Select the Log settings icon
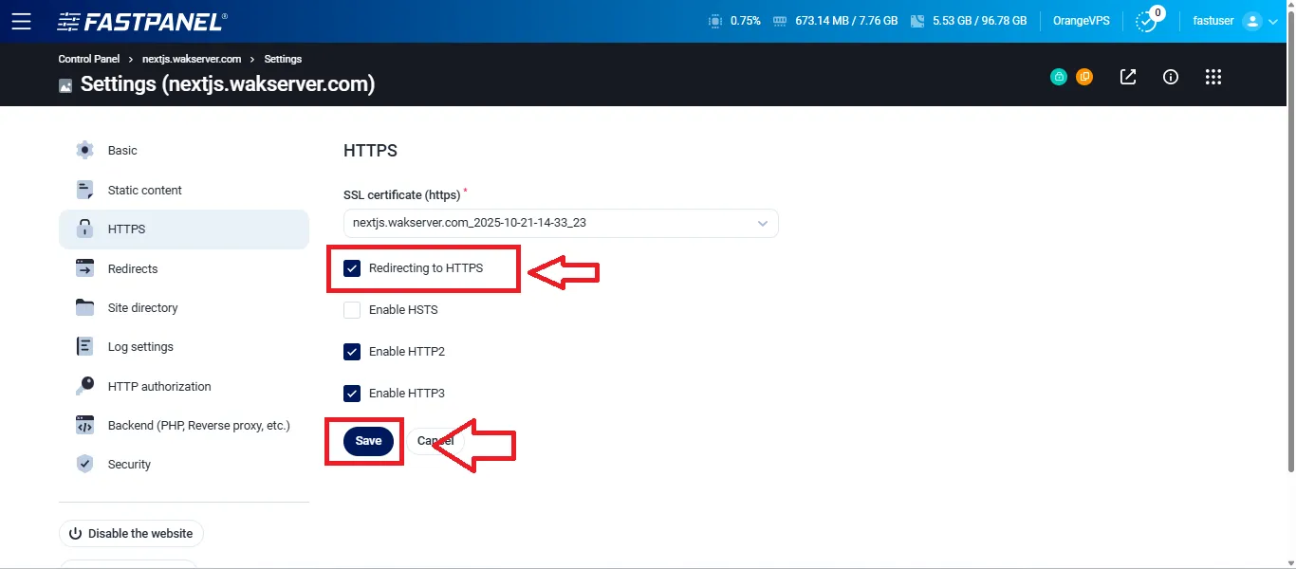This screenshot has height=569, width=1296. [83, 346]
